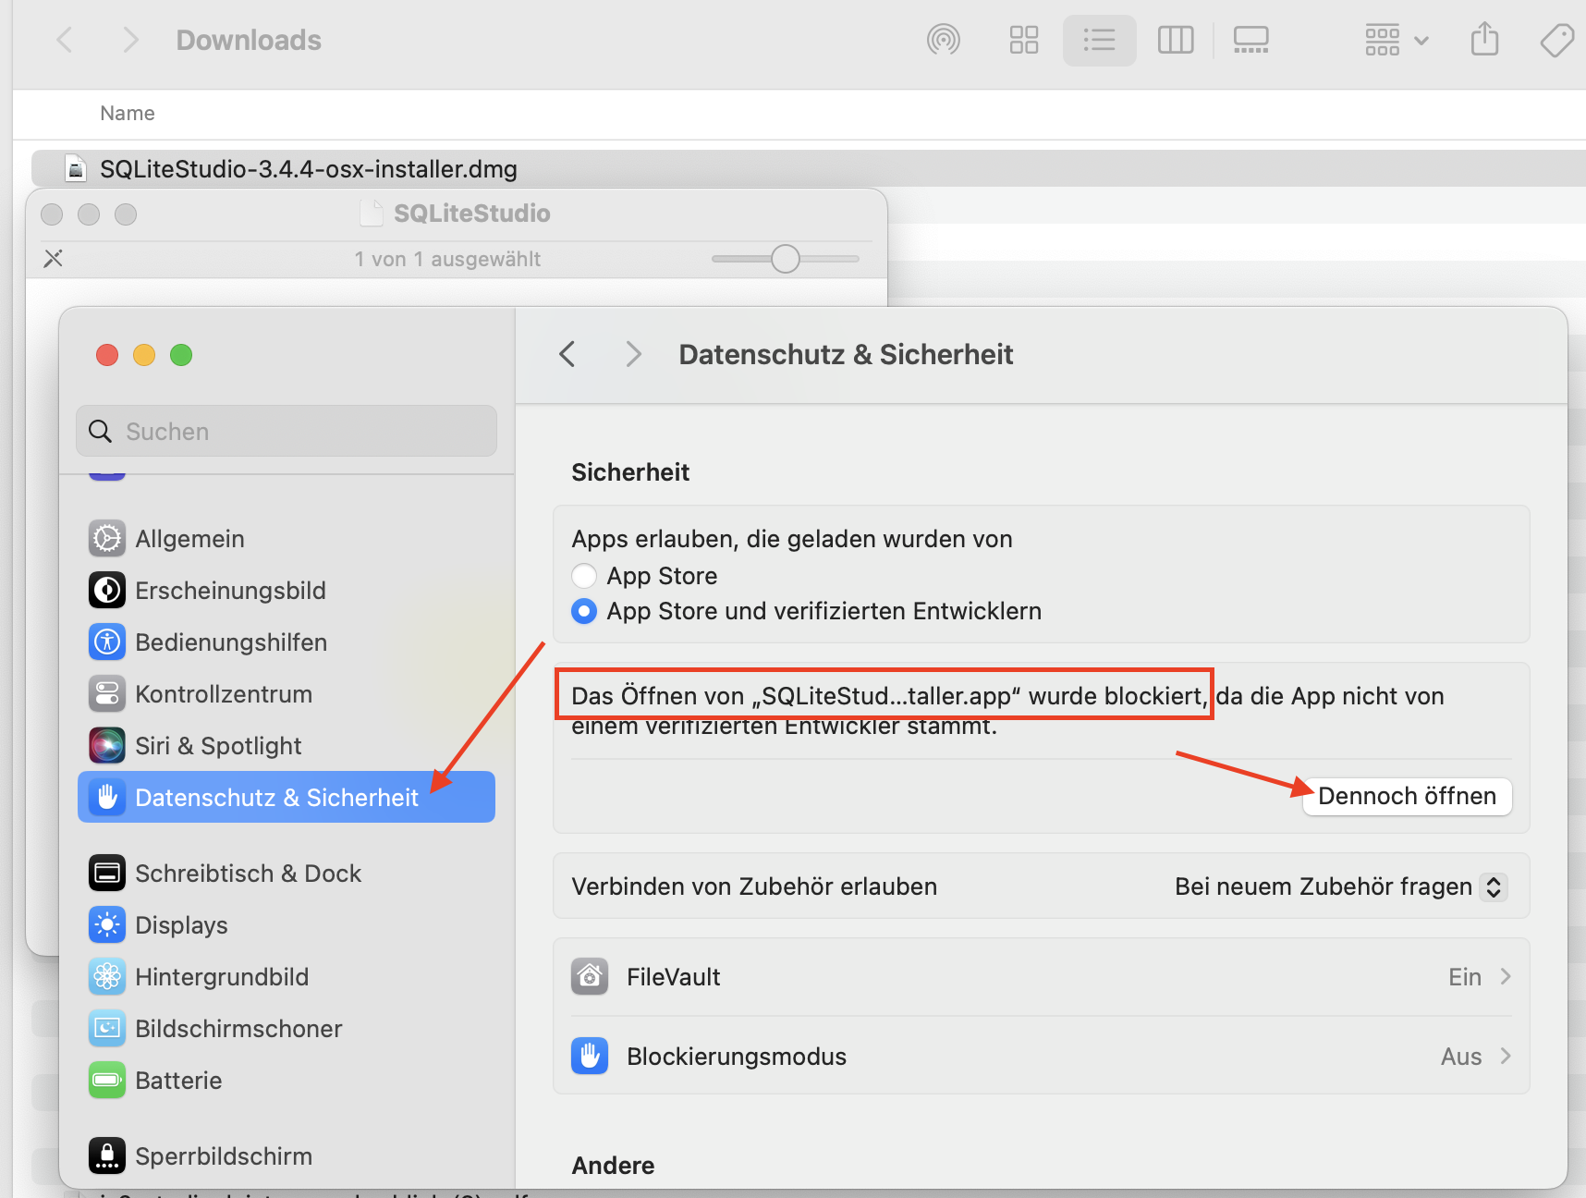The image size is (1586, 1198).
Task: Open Kontrollzentrum settings in sidebar
Action: [x=223, y=694]
